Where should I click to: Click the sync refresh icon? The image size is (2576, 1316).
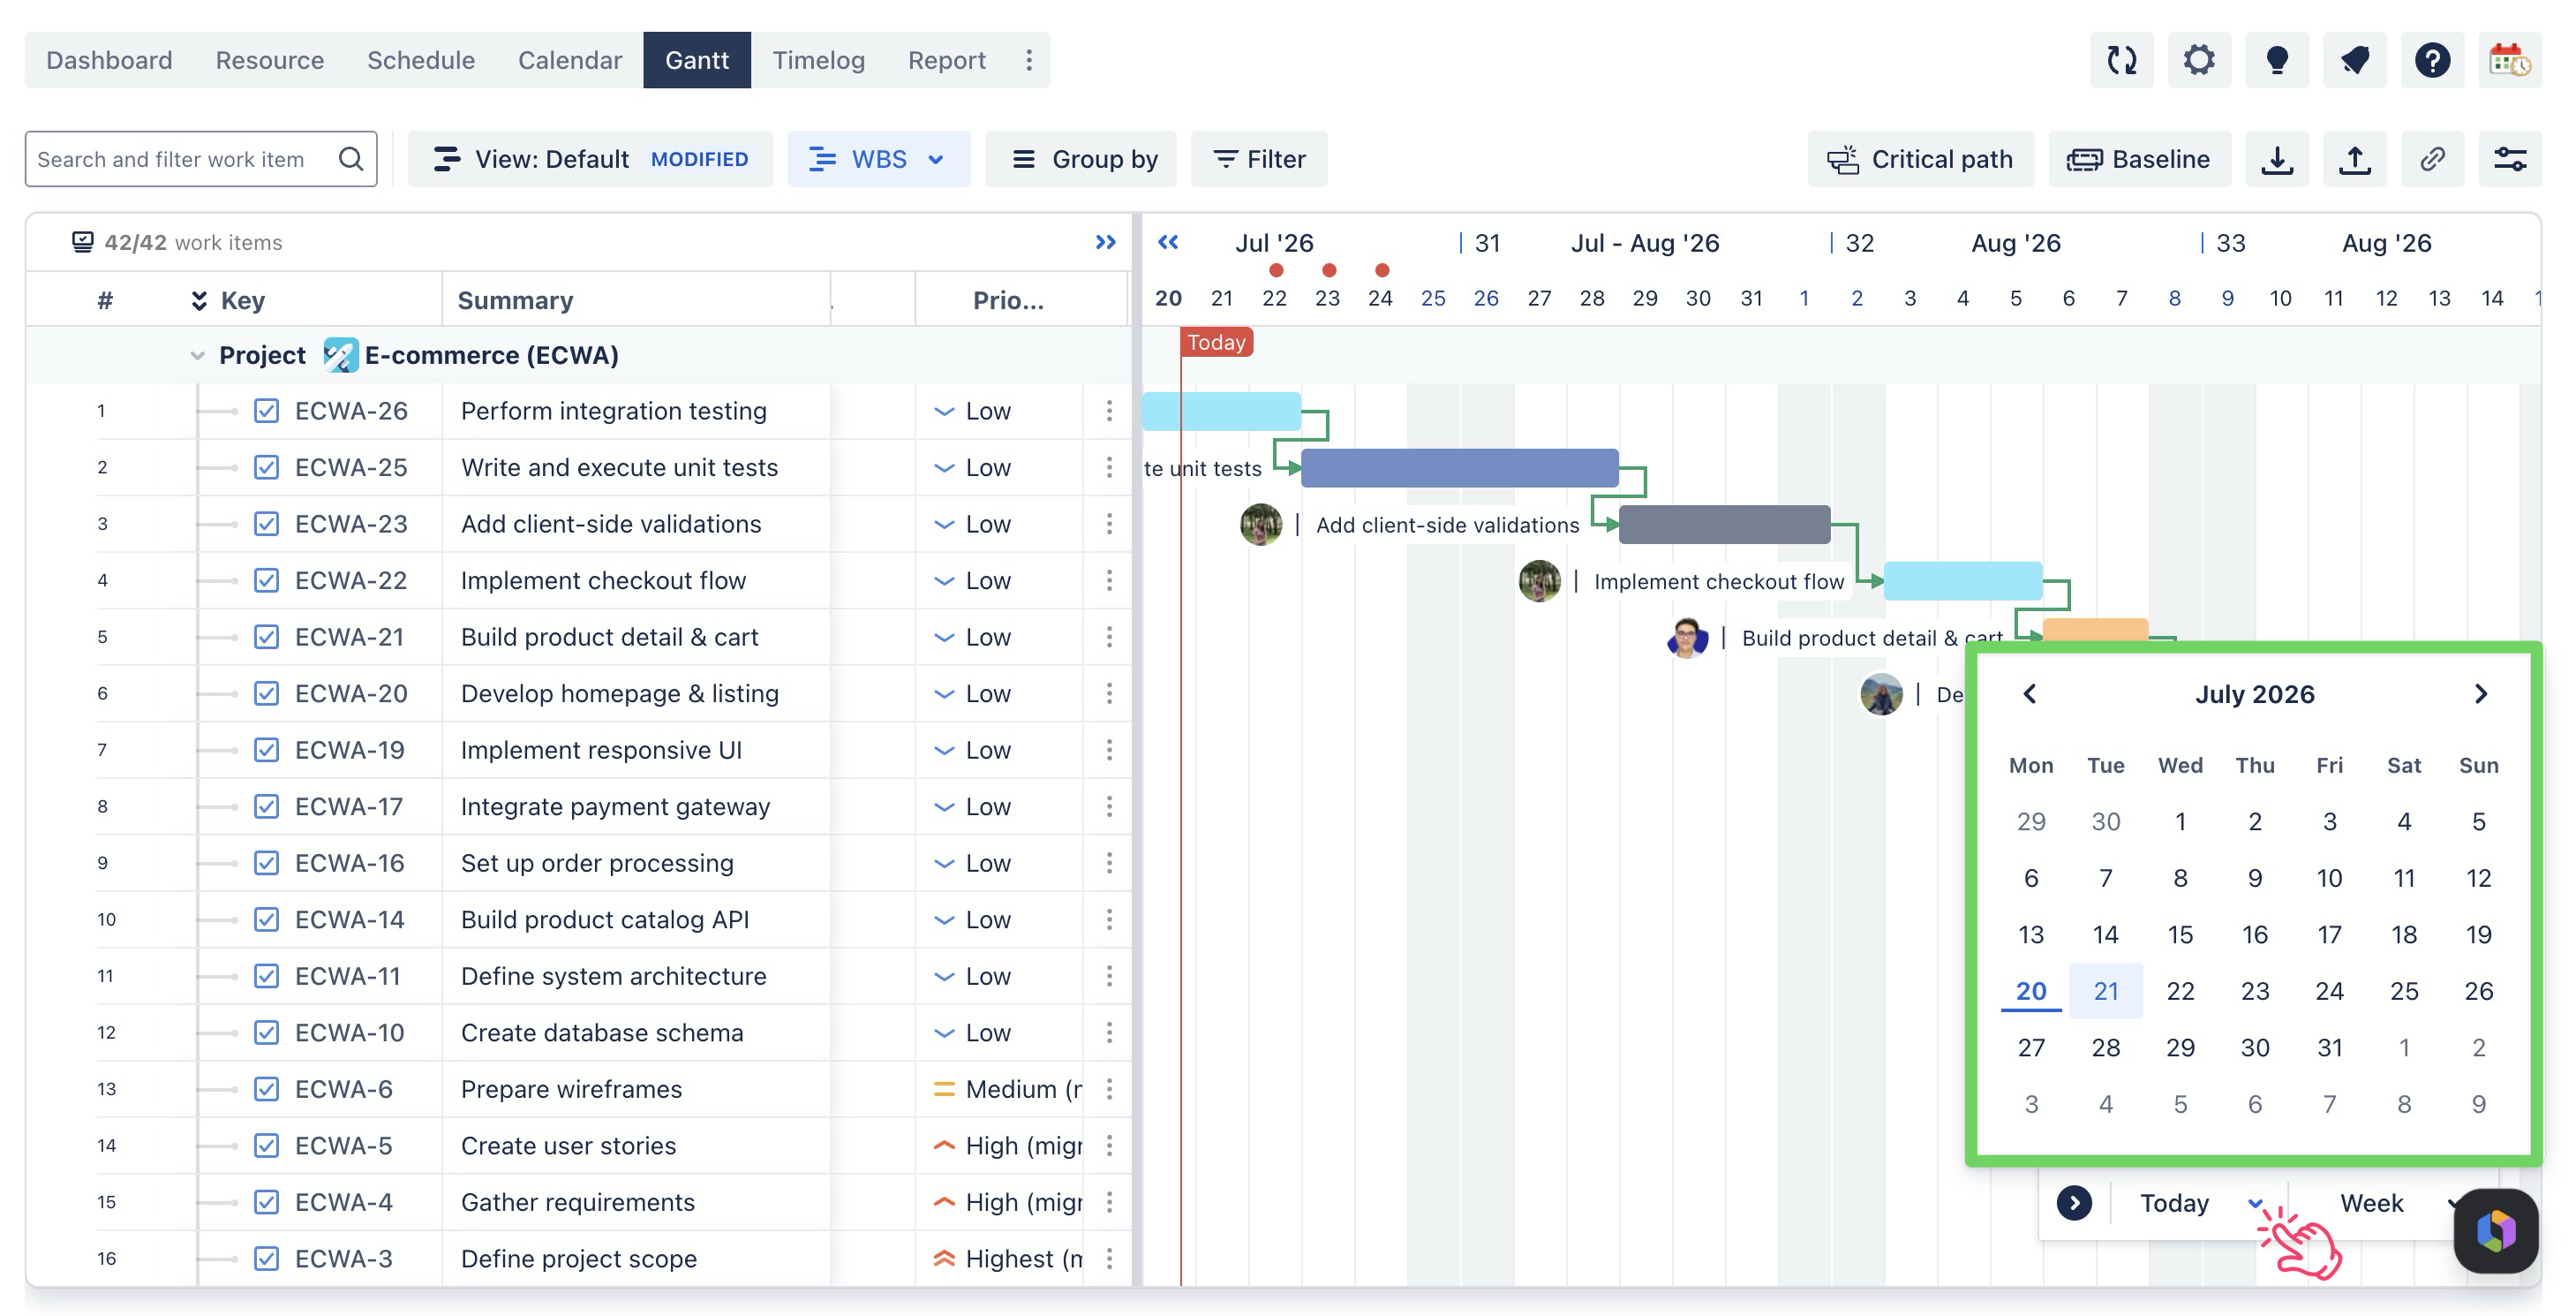click(x=2121, y=60)
